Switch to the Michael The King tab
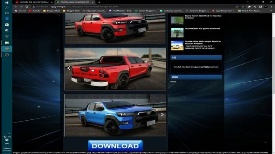Image resolution: width=275 pixels, height=154 pixels. [x=34, y=2]
